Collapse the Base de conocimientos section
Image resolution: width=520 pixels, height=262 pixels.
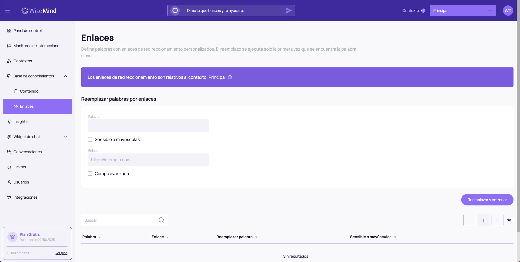click(x=66, y=76)
